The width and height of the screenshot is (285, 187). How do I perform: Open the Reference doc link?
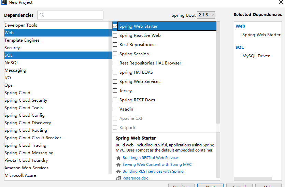click(135, 178)
